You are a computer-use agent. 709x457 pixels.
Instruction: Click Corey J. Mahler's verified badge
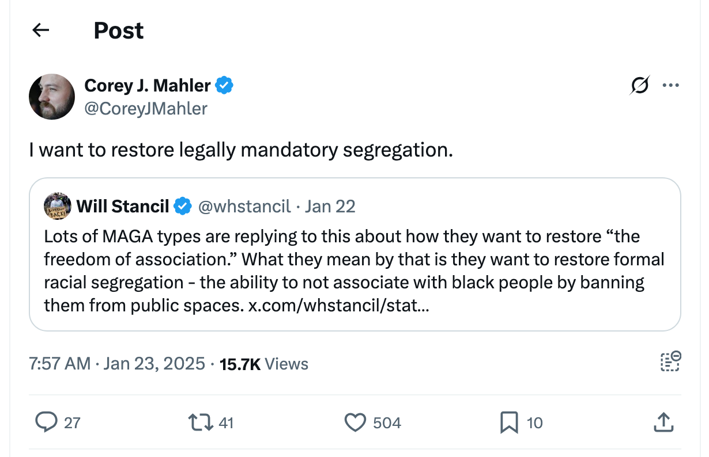[225, 85]
